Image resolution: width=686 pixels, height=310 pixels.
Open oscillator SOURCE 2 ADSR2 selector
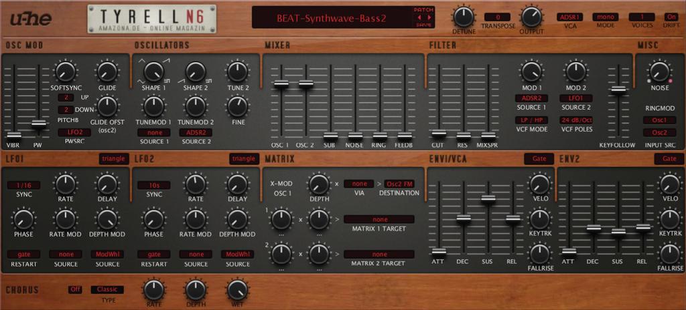pyautogui.click(x=196, y=132)
